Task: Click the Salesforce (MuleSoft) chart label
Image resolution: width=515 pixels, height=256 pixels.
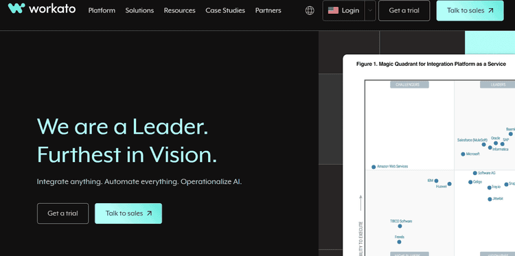Action: (x=472, y=140)
